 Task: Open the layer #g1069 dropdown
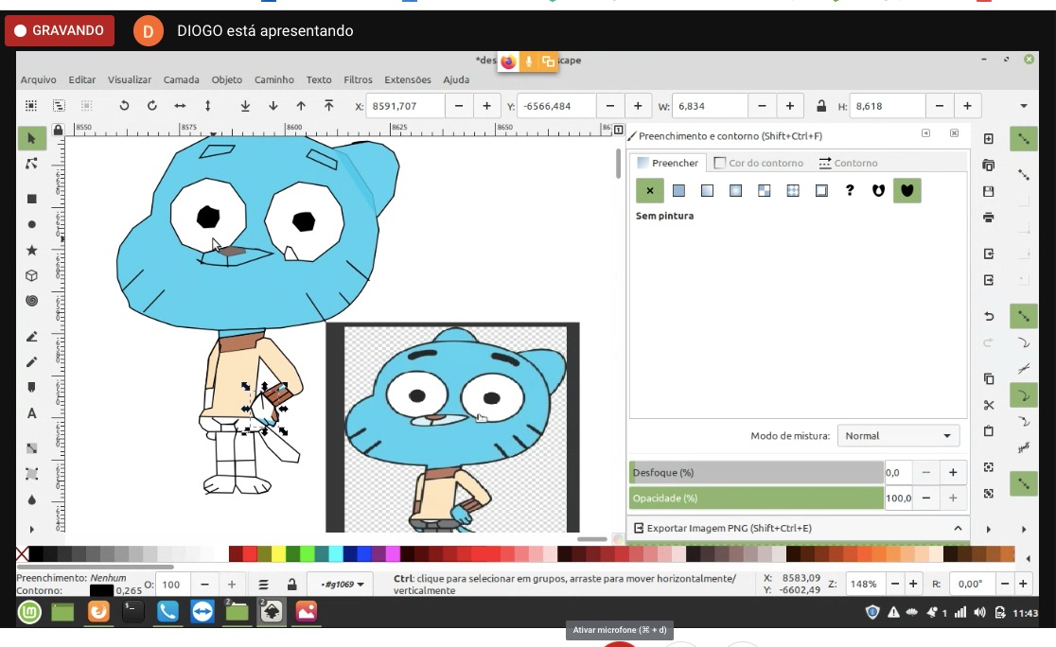tap(343, 584)
